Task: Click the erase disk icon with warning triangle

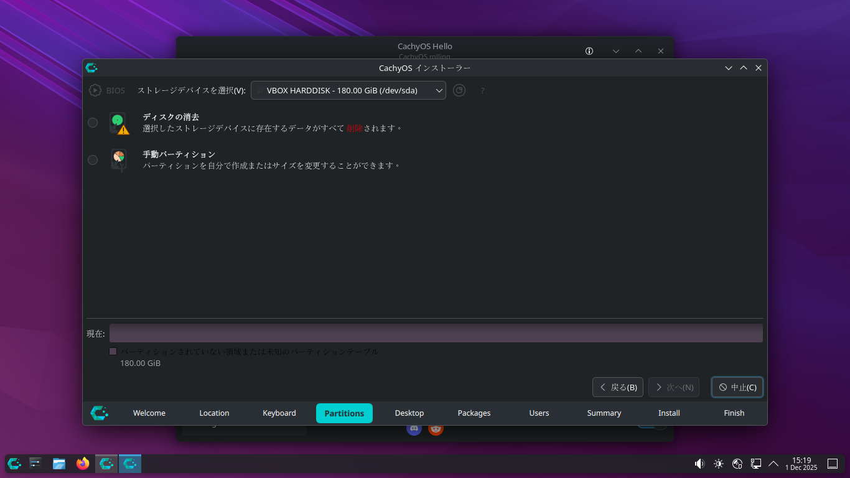Action: click(x=119, y=123)
